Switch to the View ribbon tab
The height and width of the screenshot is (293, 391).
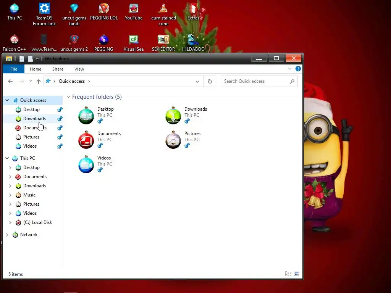(79, 69)
